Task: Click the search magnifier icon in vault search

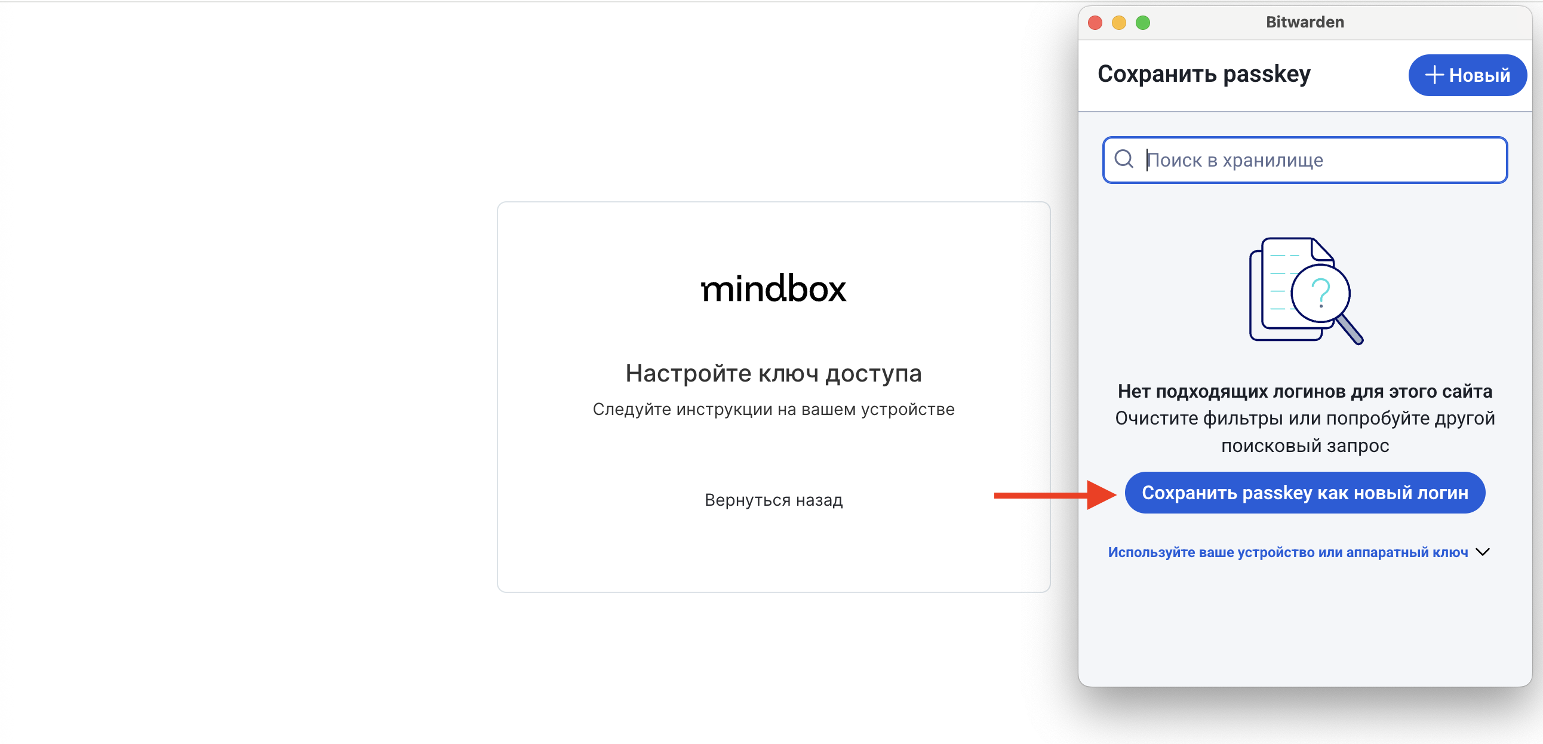Action: pyautogui.click(x=1124, y=159)
